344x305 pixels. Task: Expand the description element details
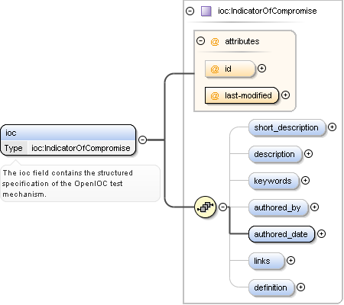[x=308, y=154]
